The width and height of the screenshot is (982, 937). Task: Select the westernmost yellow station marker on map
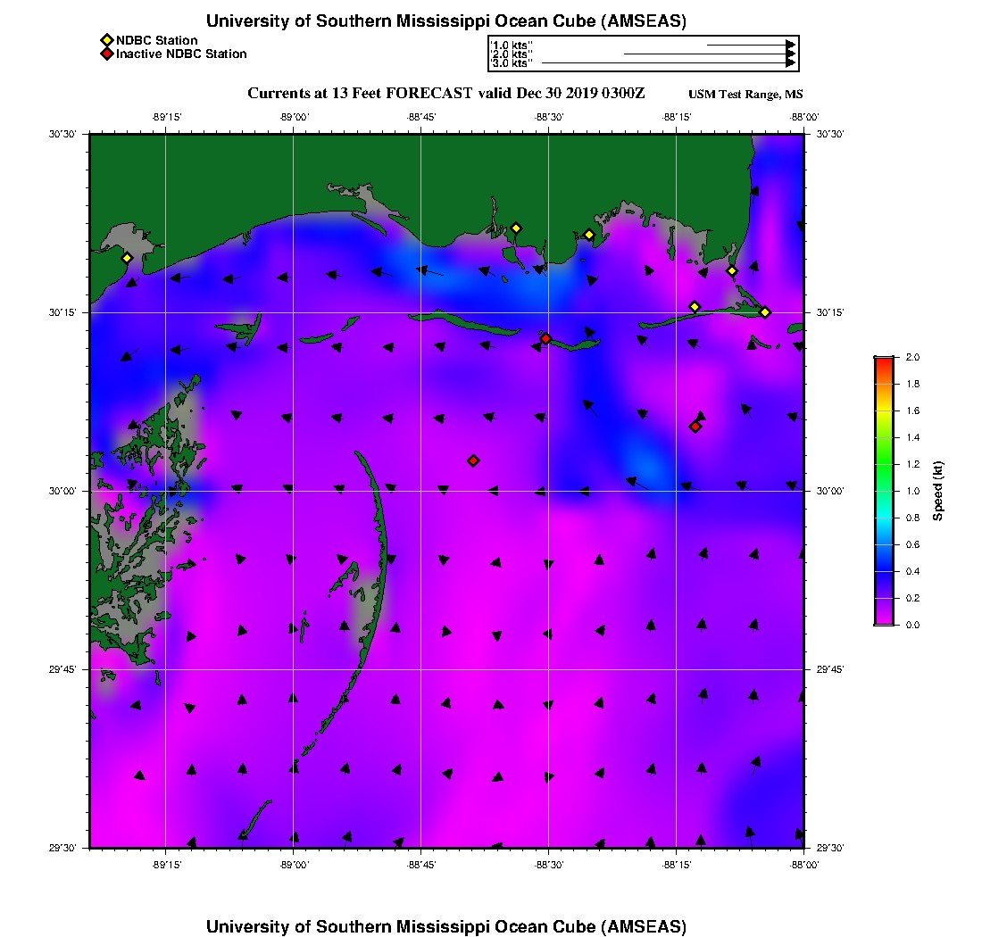pos(127,258)
